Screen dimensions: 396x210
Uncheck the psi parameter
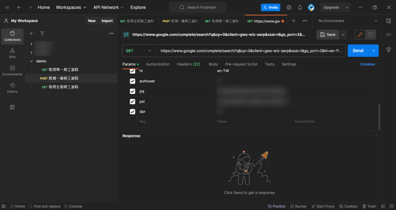pos(132,102)
